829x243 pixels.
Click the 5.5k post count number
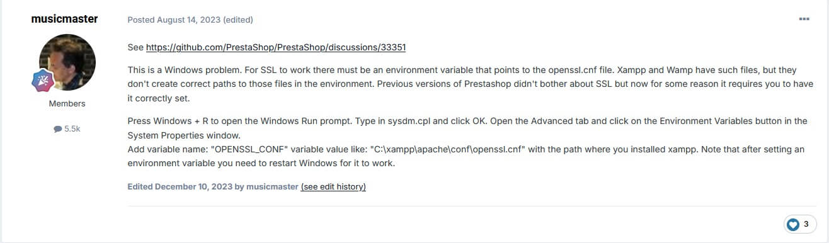pos(72,129)
